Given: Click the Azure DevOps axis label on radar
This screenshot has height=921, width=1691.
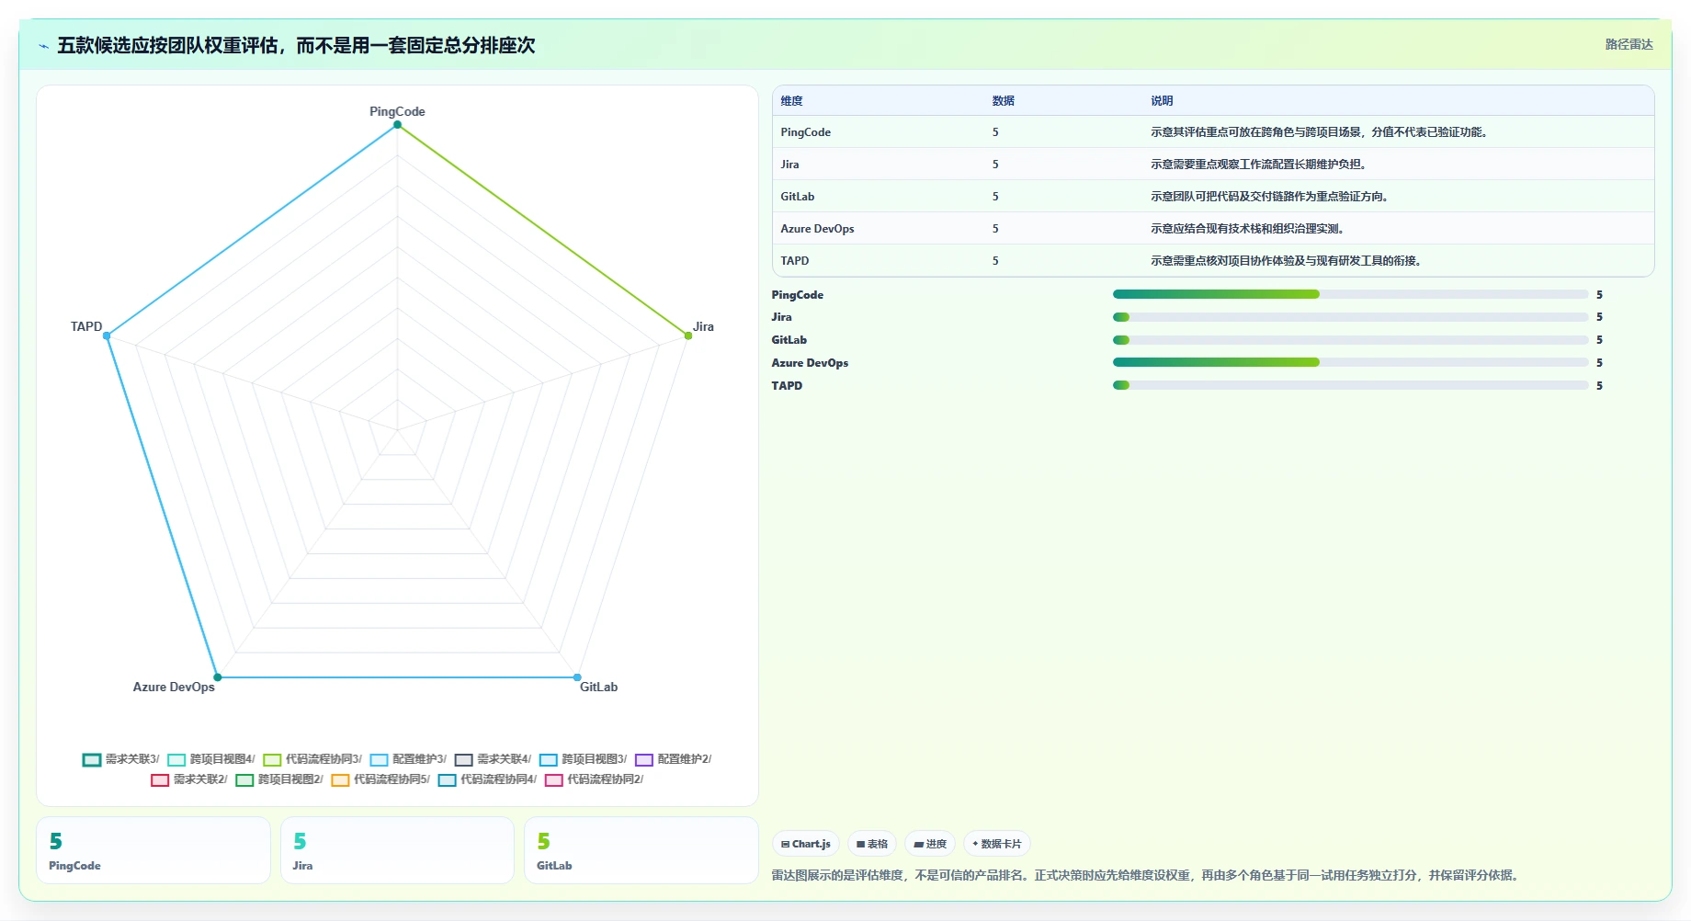Looking at the screenshot, I should [174, 687].
